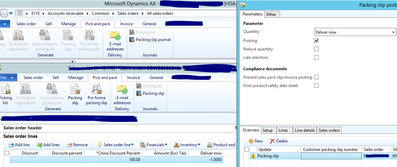Check Print product safety data sheet
This screenshot has width=397, height=167.
[316, 86]
